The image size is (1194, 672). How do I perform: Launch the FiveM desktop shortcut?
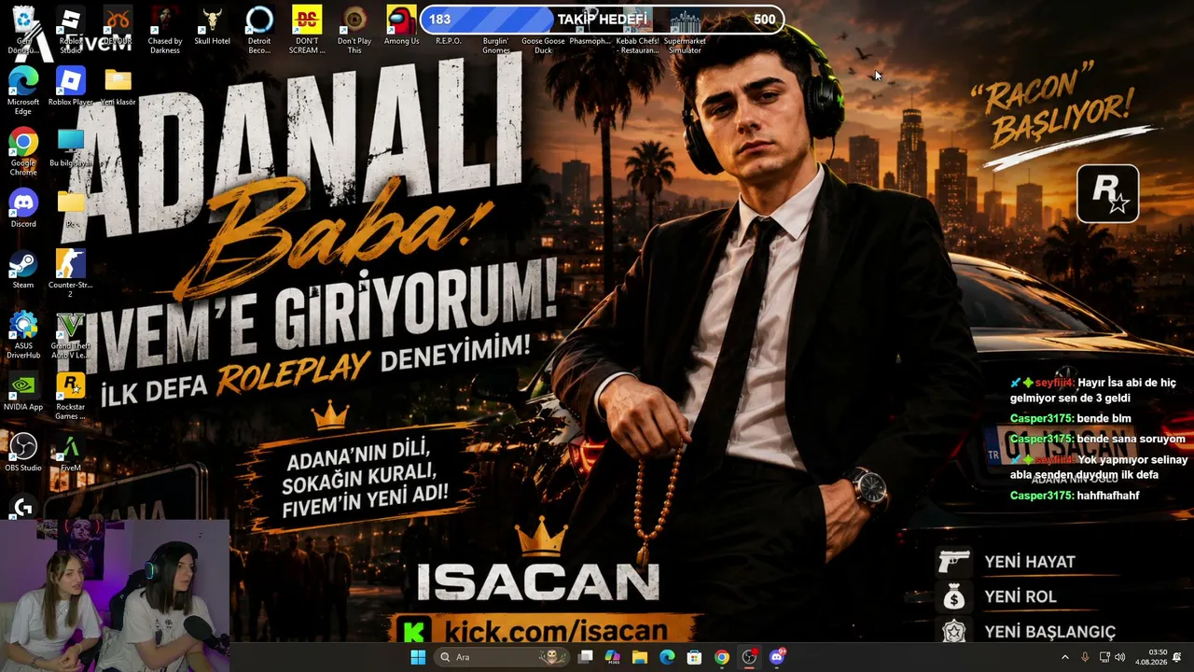[x=71, y=453]
